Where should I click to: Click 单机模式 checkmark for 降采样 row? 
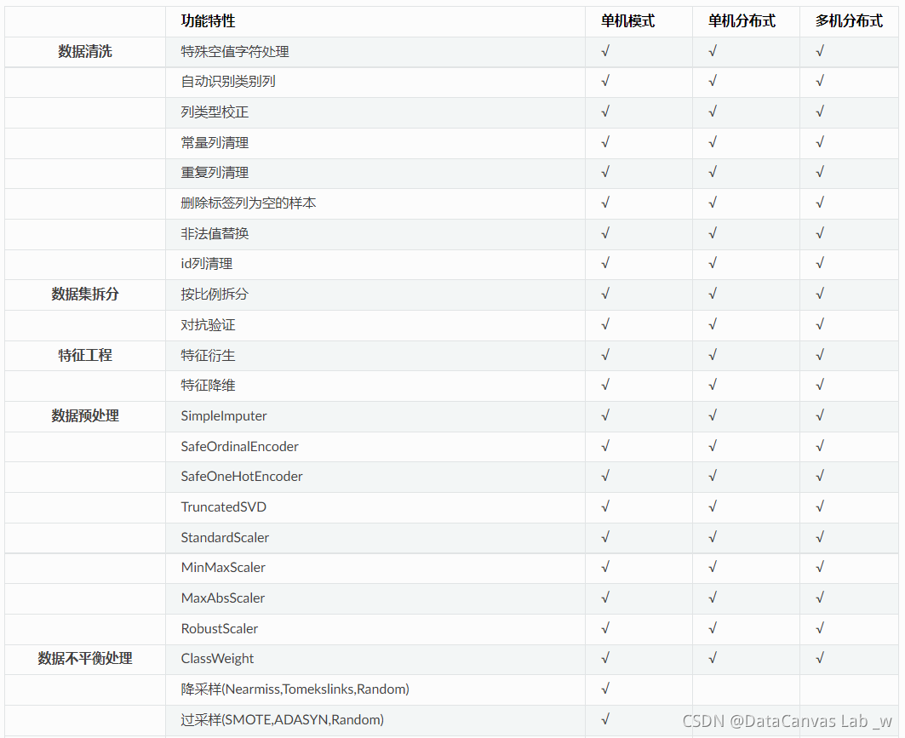click(x=605, y=689)
